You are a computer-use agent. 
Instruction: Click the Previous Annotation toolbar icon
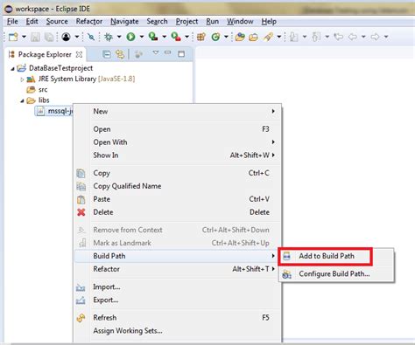316,37
